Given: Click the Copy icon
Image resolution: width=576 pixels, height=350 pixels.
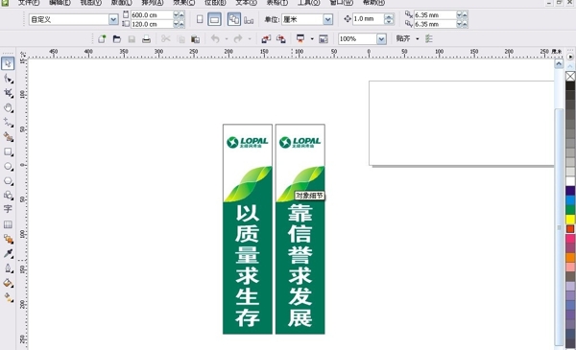Looking at the screenshot, I should (180, 39).
